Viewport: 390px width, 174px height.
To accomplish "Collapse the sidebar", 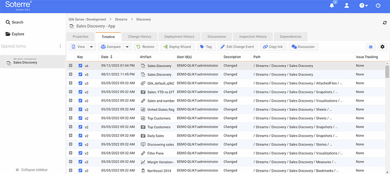I will [31, 170].
